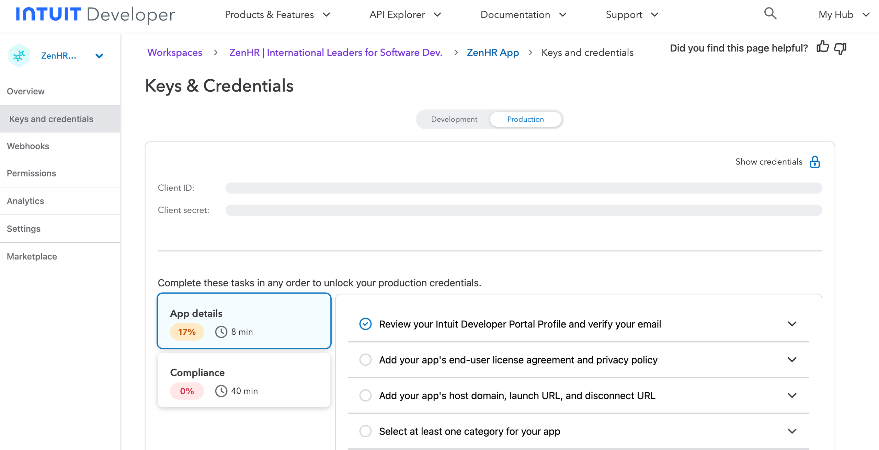Click the clock icon in App details

point(221,332)
